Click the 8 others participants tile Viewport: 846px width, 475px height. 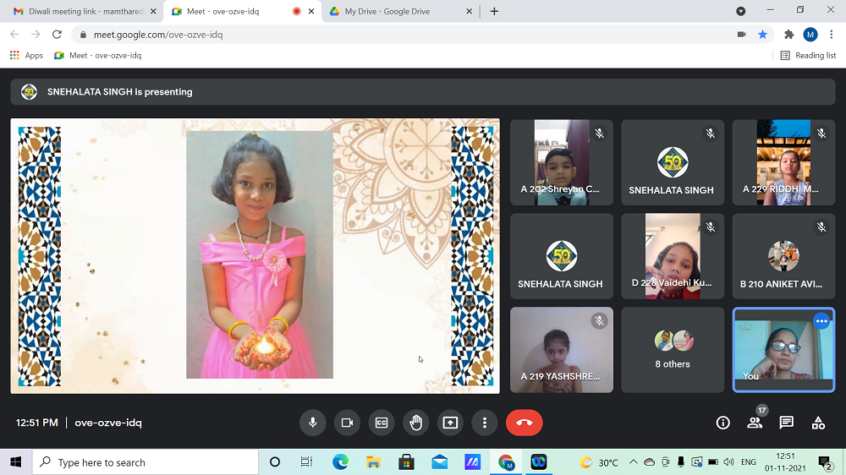pyautogui.click(x=673, y=350)
